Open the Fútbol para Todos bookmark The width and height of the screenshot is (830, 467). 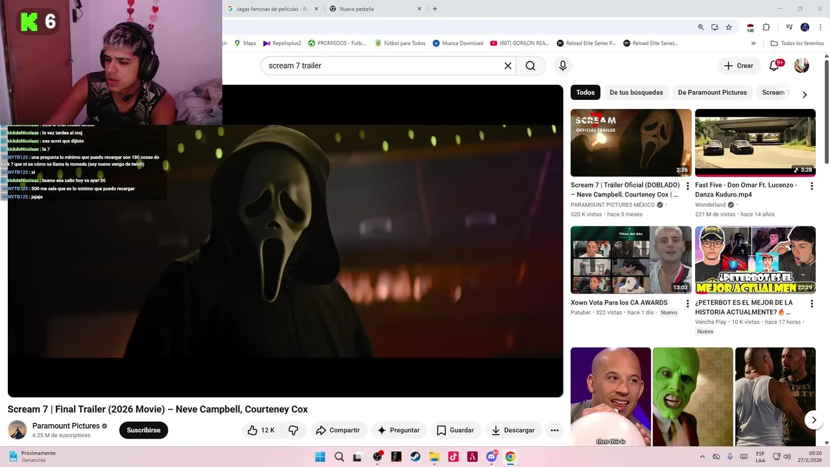(x=400, y=43)
